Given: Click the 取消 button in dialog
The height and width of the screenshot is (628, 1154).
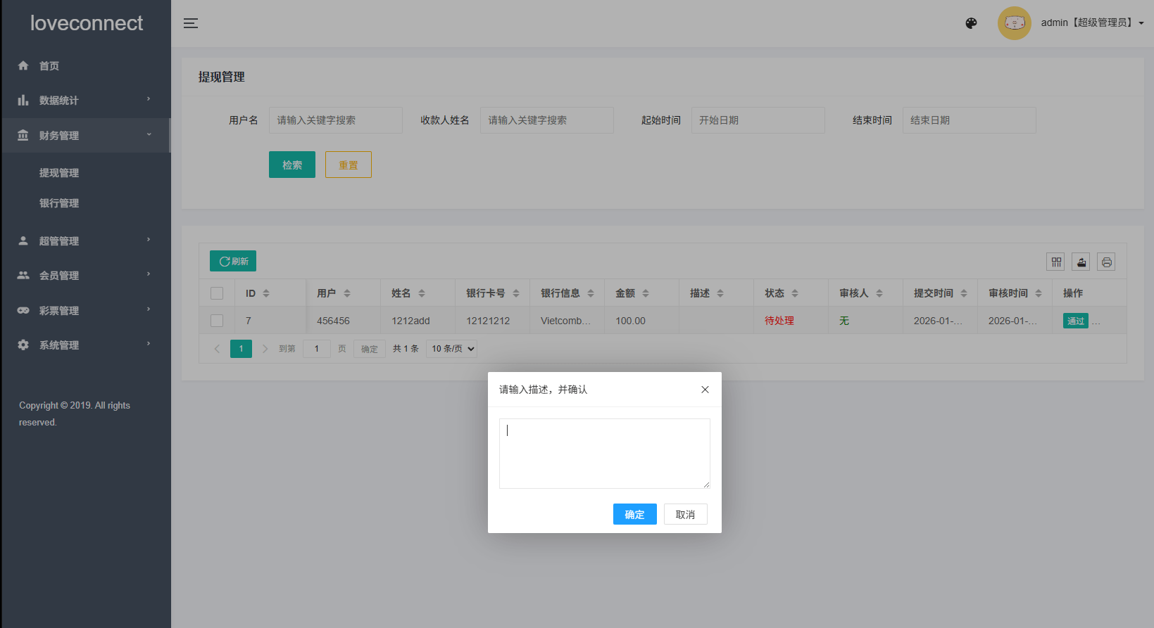Looking at the screenshot, I should point(685,515).
